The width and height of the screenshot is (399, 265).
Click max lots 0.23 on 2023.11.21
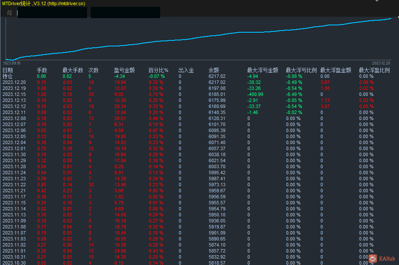coord(67,191)
